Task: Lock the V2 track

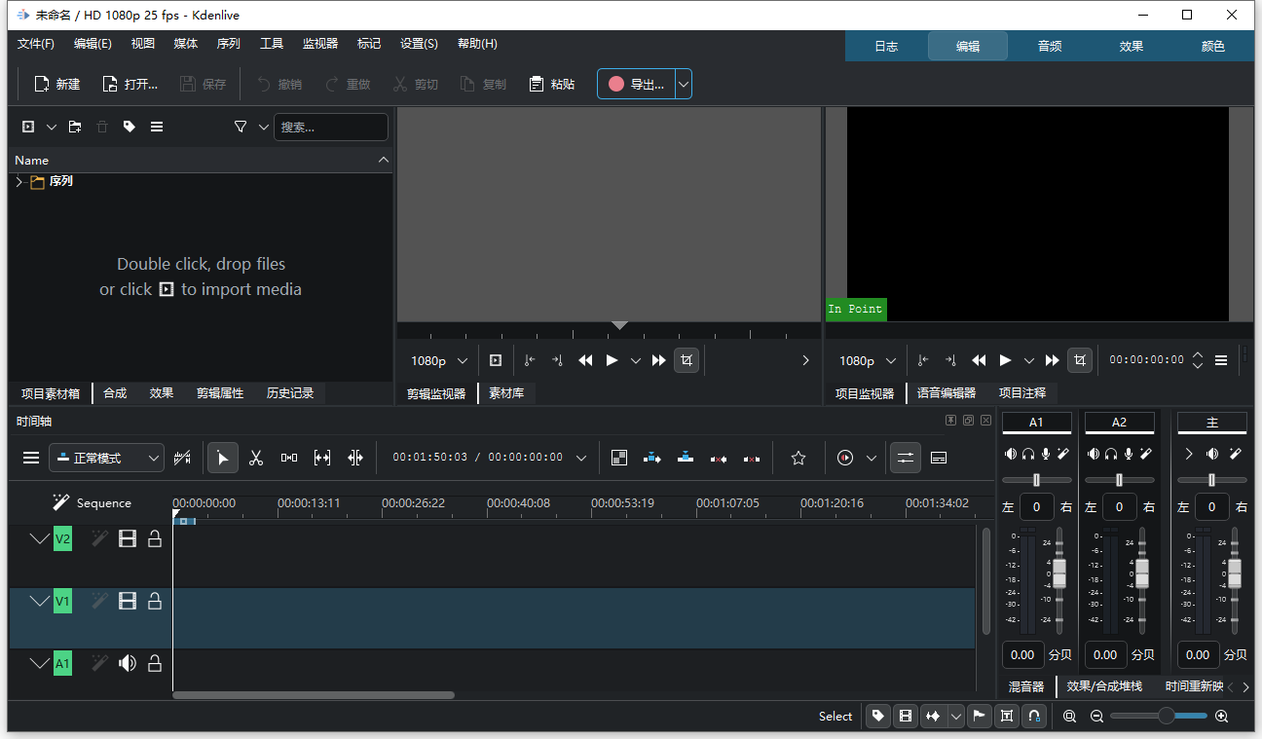Action: 155,538
